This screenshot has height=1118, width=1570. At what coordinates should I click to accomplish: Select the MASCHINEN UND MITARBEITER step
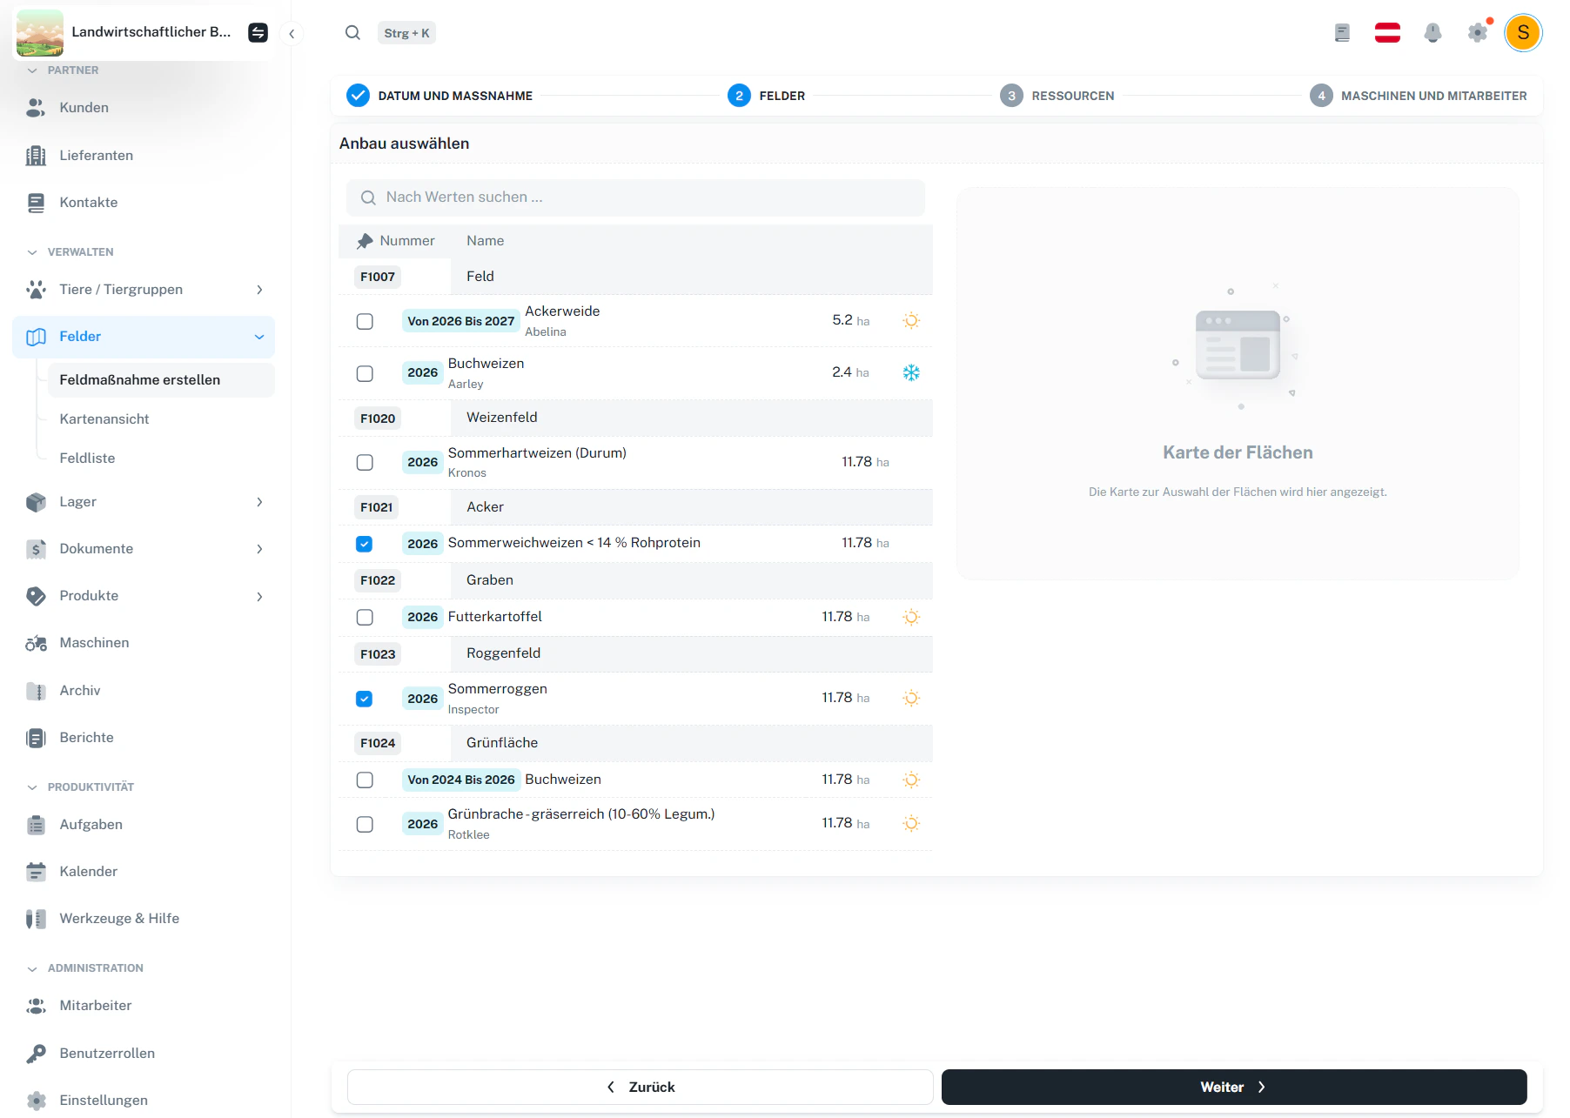1418,96
